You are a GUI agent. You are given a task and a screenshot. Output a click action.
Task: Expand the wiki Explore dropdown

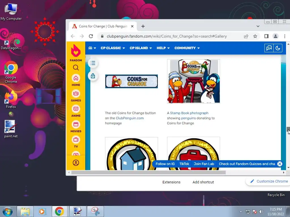tap(92, 48)
